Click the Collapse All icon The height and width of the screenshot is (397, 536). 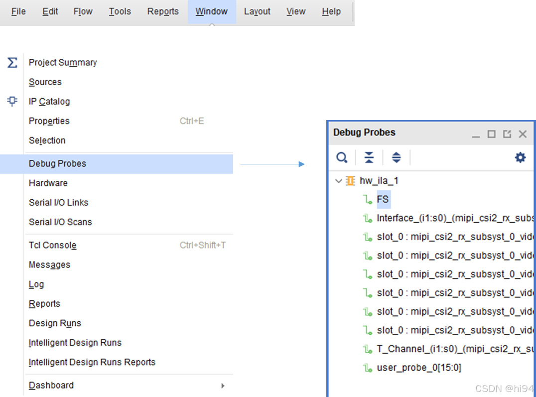pyautogui.click(x=369, y=157)
